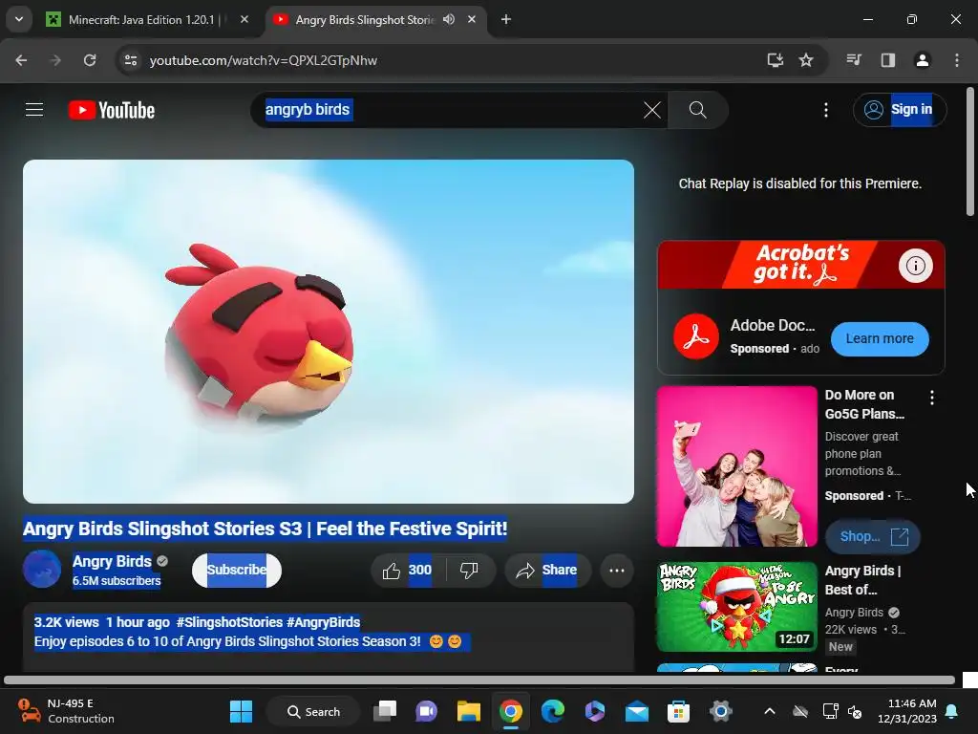This screenshot has height=734, width=978.
Task: Open Chrome three-dot menu
Action: tap(957, 60)
